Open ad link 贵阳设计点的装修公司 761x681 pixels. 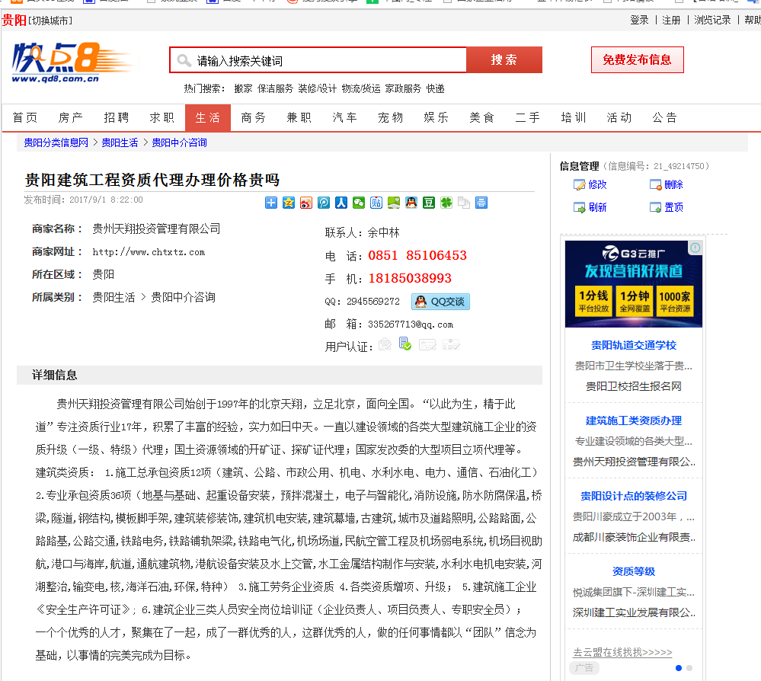tap(633, 496)
